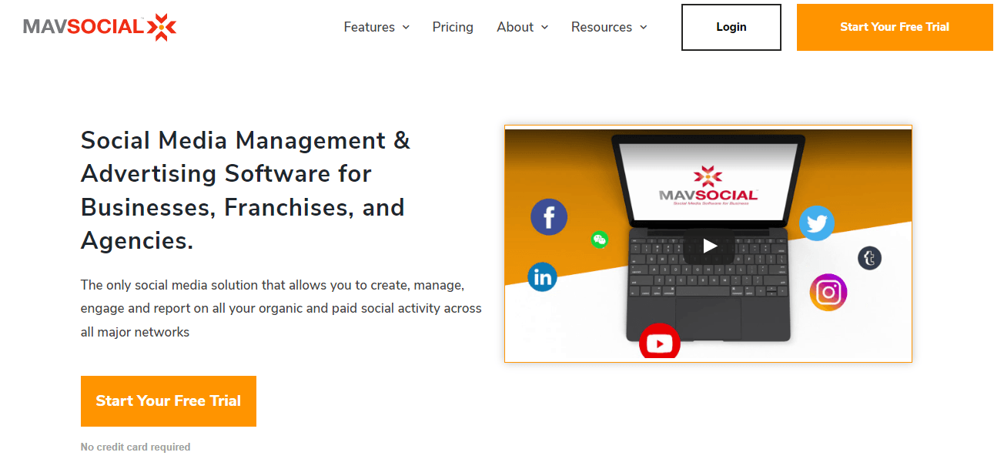
Task: Expand the Features dropdown menu
Action: [x=376, y=27]
